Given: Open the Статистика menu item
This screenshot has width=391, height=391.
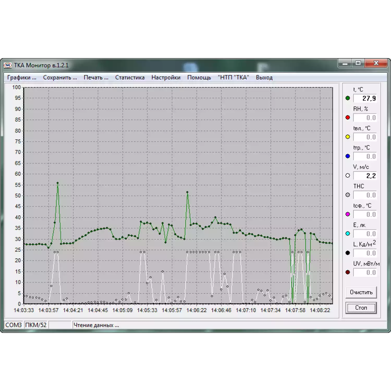Looking at the screenshot, I should [x=130, y=77].
